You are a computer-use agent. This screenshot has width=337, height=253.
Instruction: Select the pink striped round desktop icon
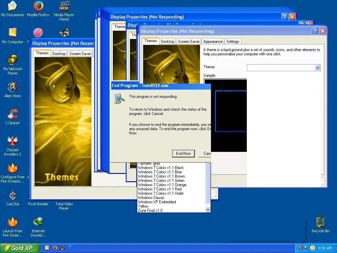(38, 33)
